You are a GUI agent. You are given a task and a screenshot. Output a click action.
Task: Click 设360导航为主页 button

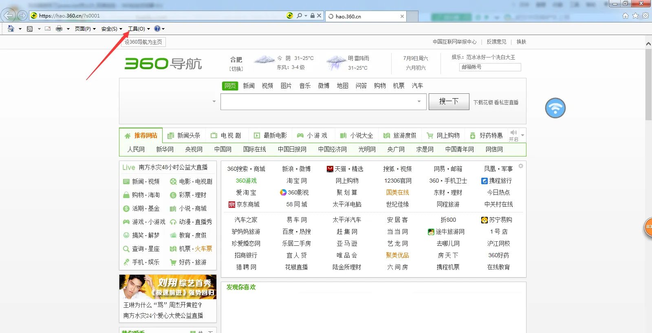coord(143,42)
